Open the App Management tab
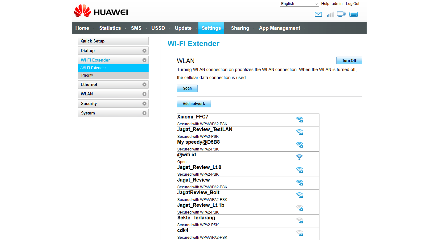Viewport: 444px width, 240px height. (x=279, y=28)
